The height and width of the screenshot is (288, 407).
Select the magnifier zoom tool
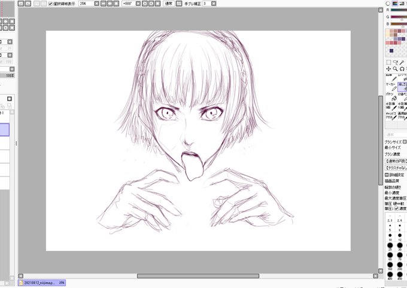395,69
